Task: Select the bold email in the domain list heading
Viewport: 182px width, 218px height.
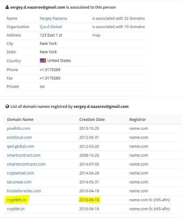Action: coord(101,107)
